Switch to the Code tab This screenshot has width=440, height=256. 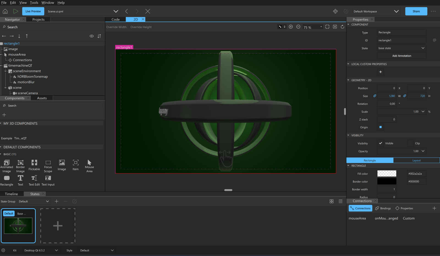click(116, 20)
